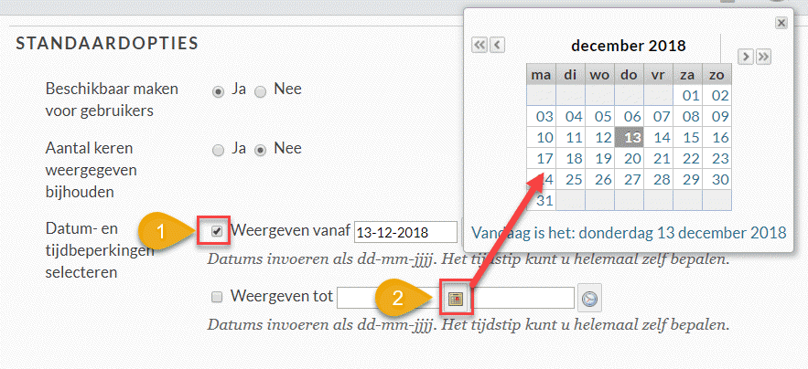
Task: Click the Datum- en tijdbeperkingen selecteren label
Action: 100,249
